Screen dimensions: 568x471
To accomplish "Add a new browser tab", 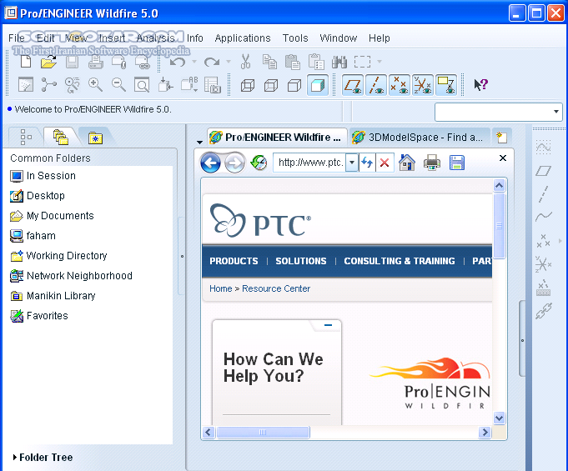I will pos(502,138).
